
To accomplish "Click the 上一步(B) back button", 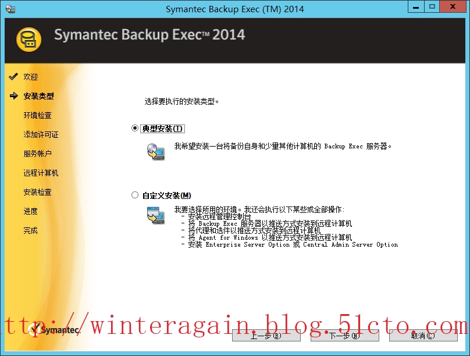I will (266, 335).
